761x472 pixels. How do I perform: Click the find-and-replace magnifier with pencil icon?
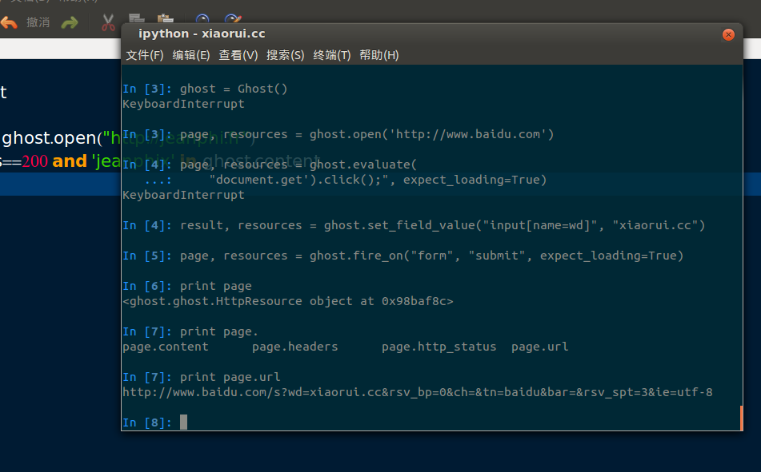point(233,19)
